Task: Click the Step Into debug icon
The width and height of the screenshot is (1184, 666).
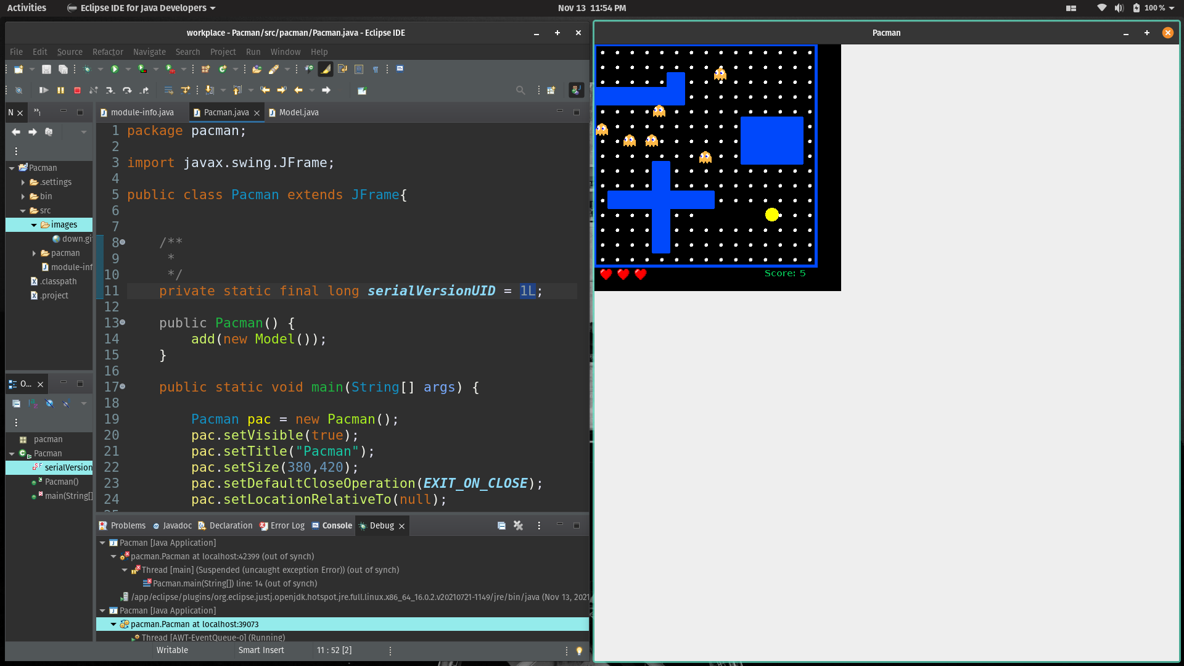Action: pos(110,90)
